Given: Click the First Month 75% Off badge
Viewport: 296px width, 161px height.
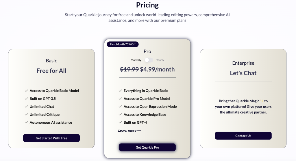Looking at the screenshot, I should pyautogui.click(x=123, y=44).
